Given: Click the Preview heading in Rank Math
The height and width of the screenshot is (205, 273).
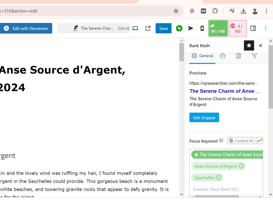Looking at the screenshot, I should pos(198,73).
